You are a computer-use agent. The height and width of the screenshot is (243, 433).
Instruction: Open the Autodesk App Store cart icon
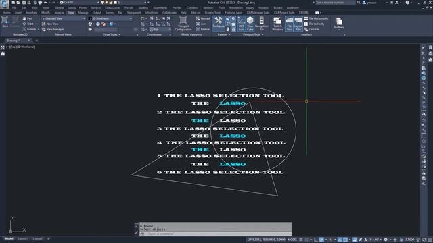[392, 3]
